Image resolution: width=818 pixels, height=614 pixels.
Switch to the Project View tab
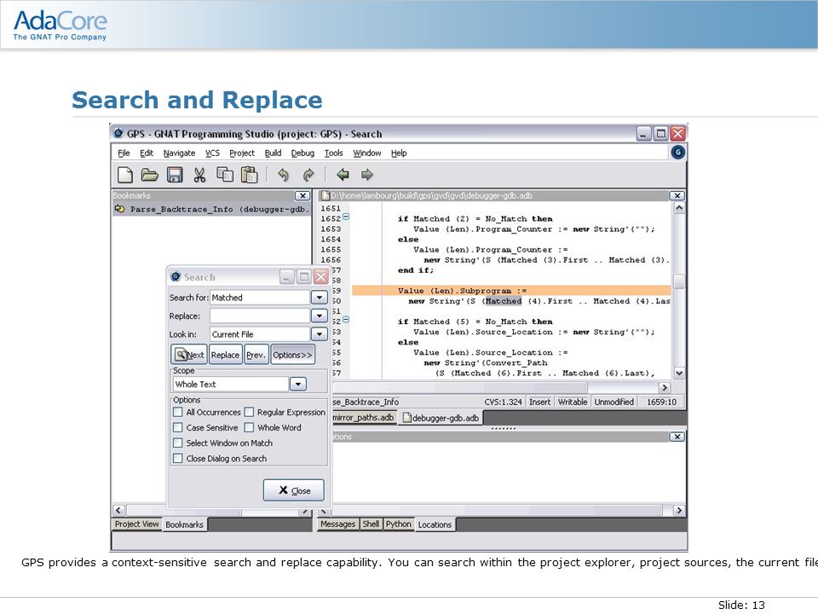coord(136,524)
